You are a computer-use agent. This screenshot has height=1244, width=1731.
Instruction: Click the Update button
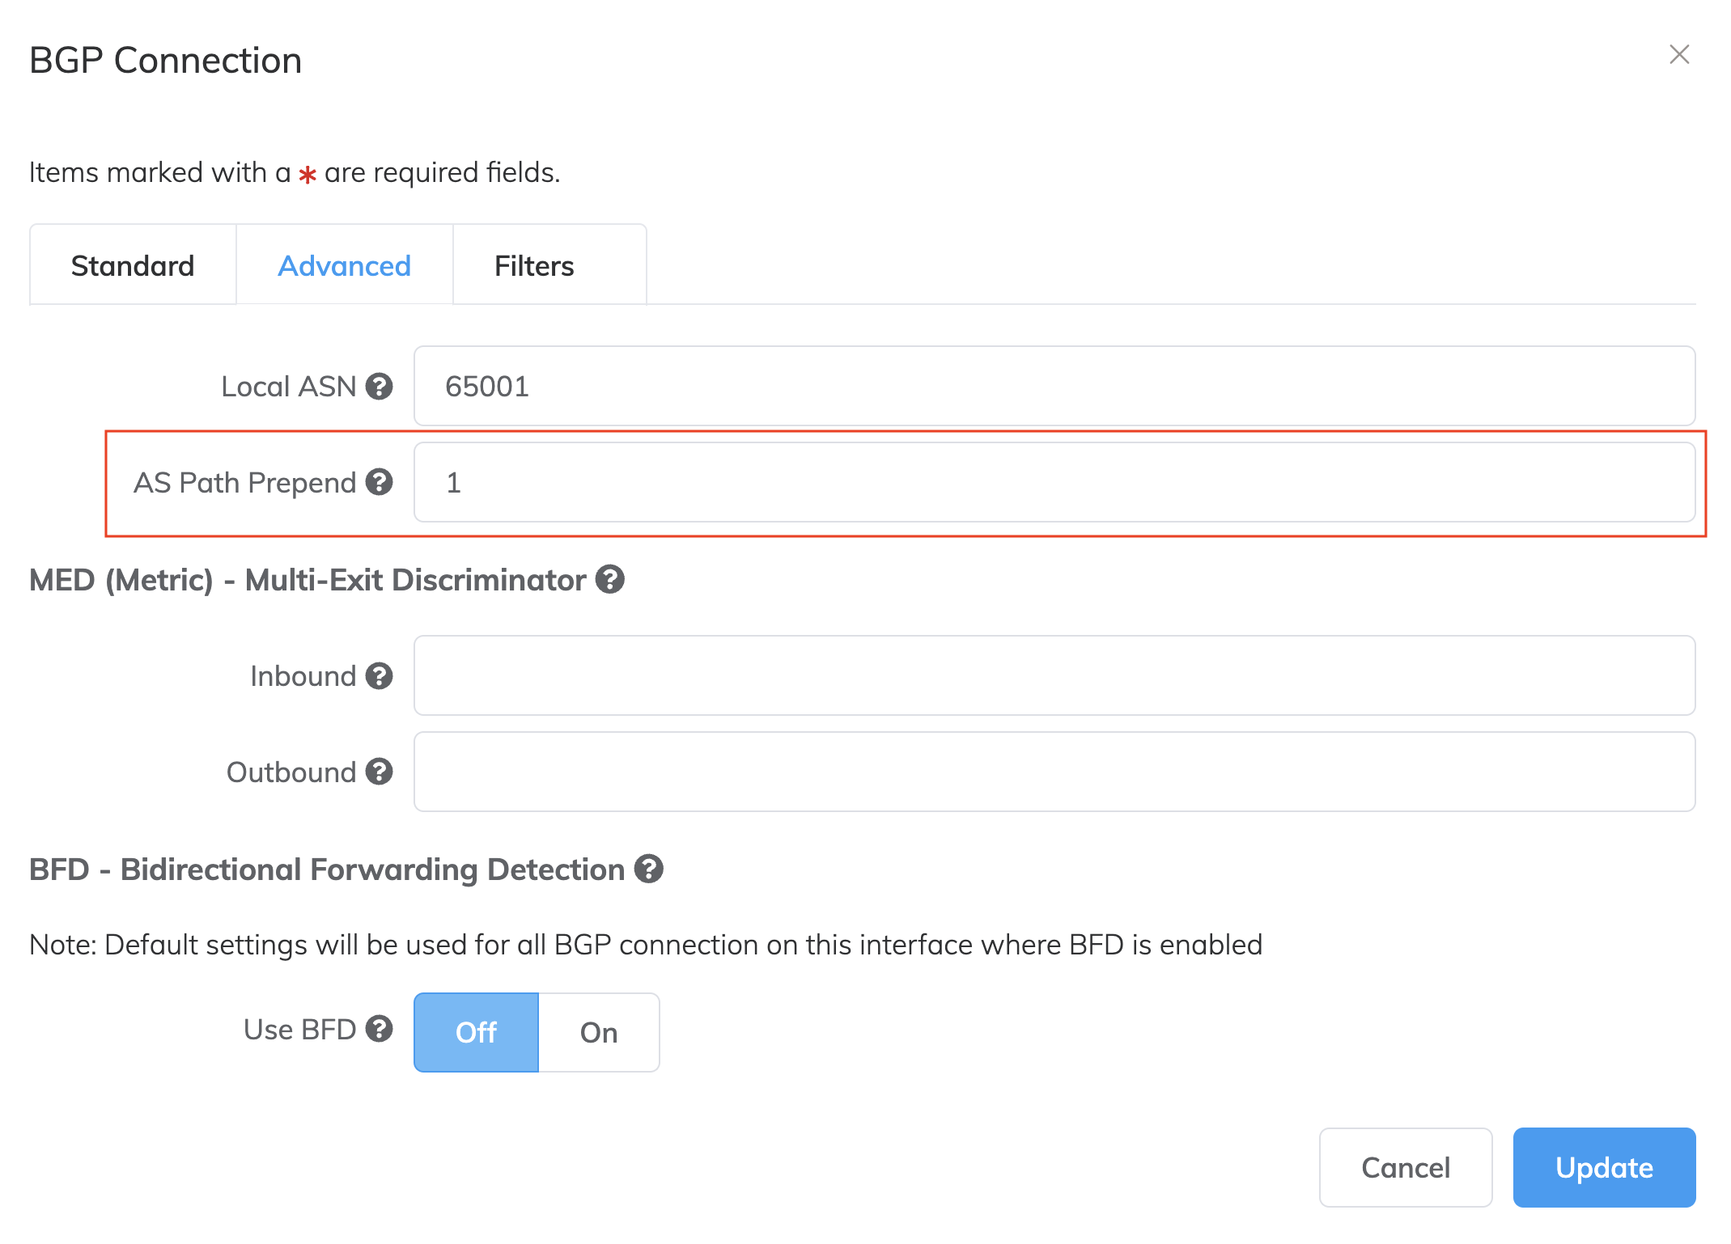pos(1604,1167)
